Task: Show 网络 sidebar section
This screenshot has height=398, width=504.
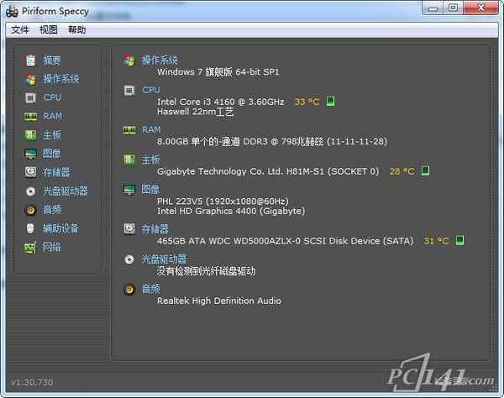Action: (52, 247)
